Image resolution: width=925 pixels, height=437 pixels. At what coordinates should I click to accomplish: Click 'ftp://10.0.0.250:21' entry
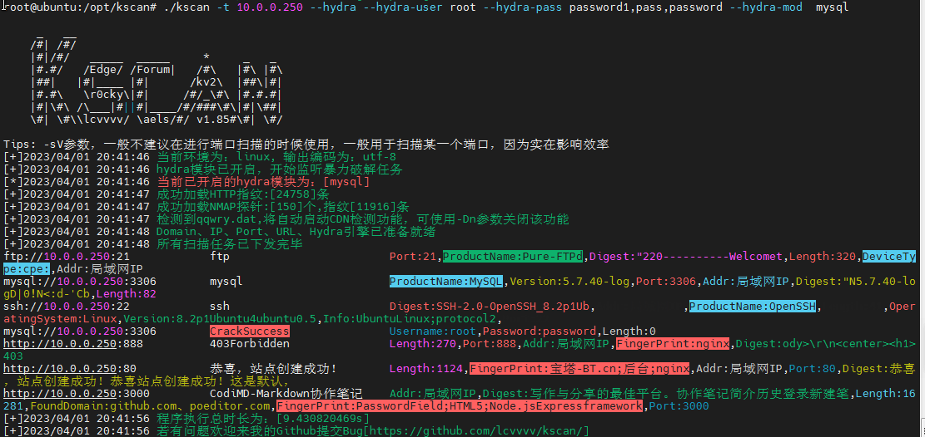pyautogui.click(x=67, y=257)
